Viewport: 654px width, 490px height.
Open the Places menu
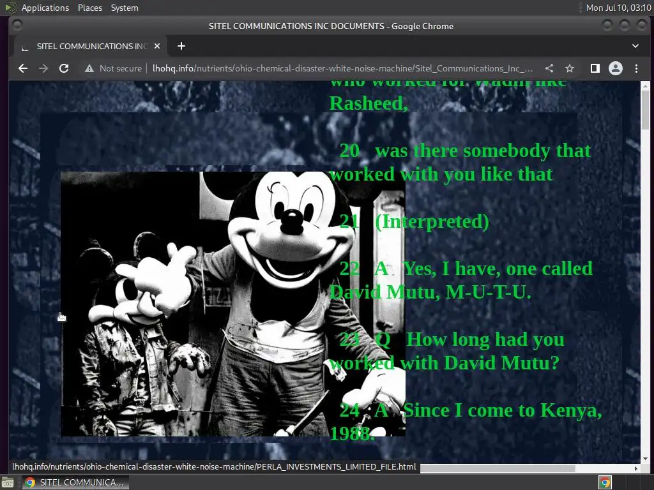click(x=89, y=8)
